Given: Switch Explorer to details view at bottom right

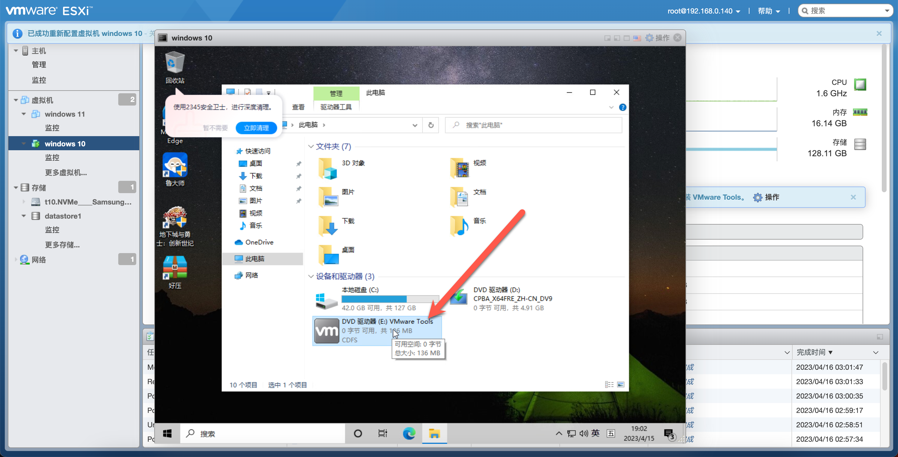Looking at the screenshot, I should [609, 384].
